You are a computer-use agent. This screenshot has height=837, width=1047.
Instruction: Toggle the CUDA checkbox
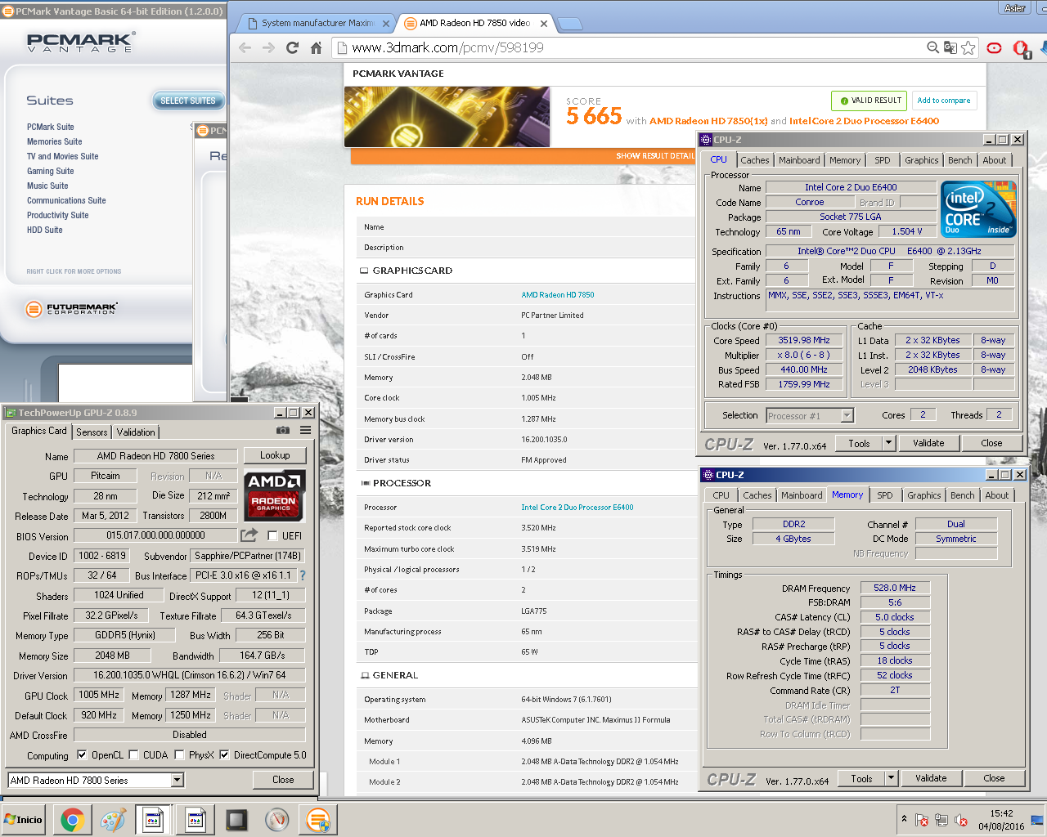coord(133,754)
